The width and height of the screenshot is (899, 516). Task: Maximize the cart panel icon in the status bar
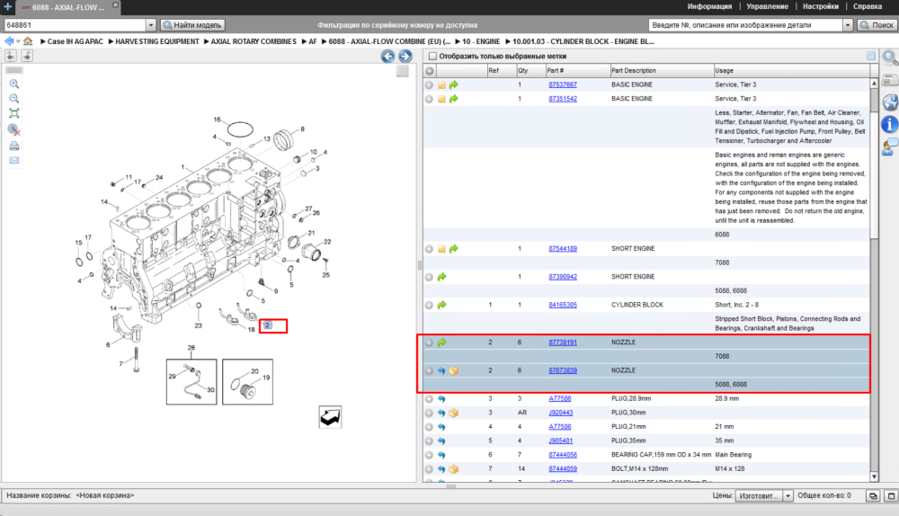[x=891, y=496]
